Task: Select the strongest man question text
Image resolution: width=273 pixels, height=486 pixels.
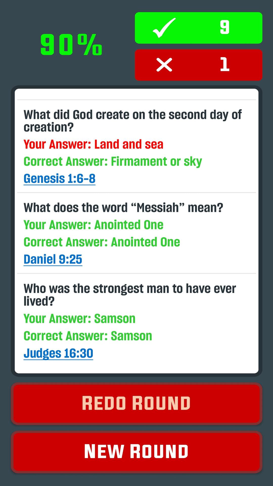Action: pos(130,295)
